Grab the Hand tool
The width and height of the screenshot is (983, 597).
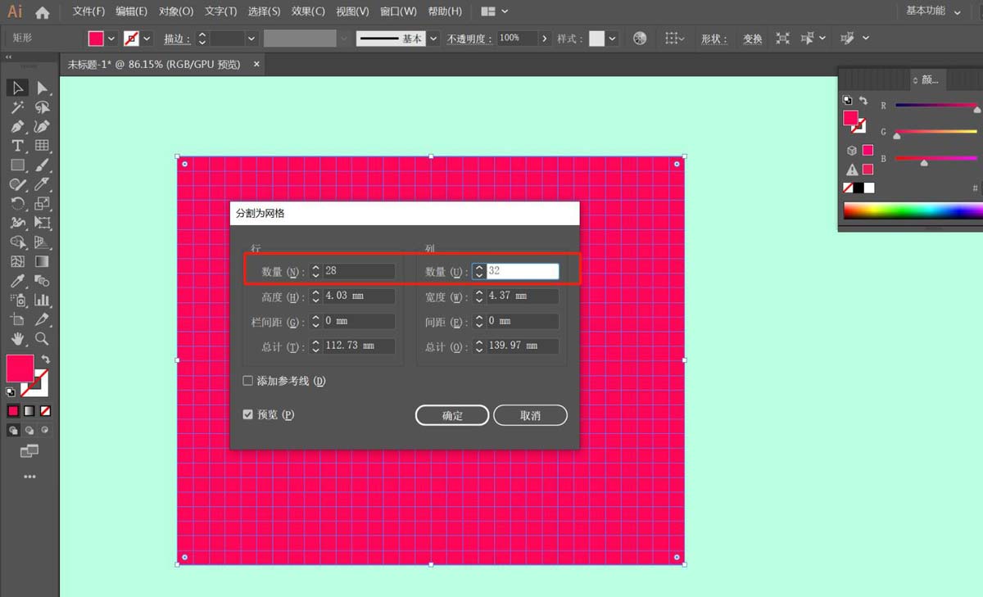click(x=16, y=338)
